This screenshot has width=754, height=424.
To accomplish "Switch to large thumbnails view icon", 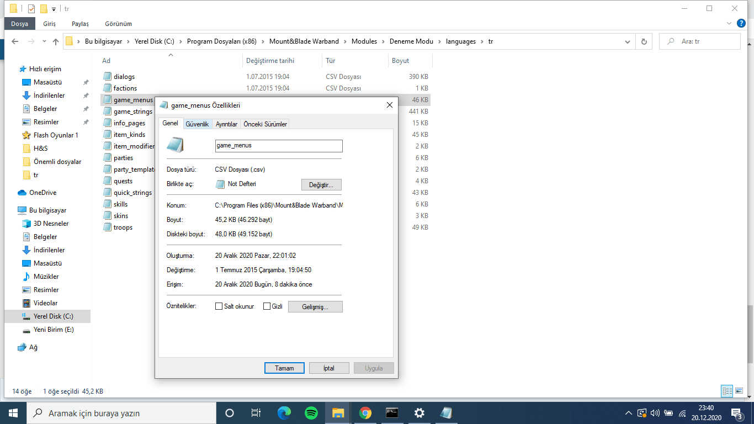I will pyautogui.click(x=740, y=391).
